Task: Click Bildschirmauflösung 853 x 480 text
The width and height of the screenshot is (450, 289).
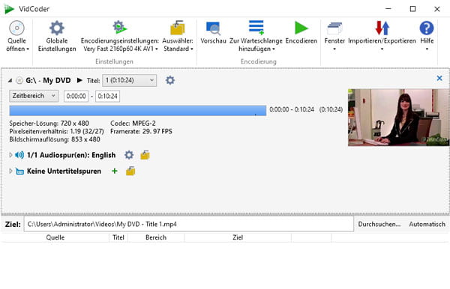Action: pos(55,139)
